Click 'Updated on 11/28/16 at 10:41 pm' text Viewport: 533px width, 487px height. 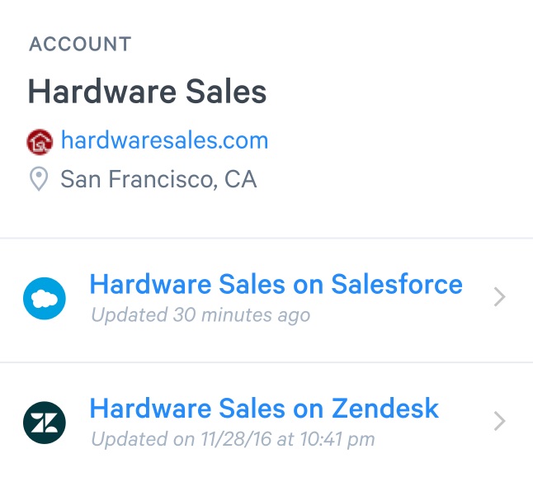pyautogui.click(x=233, y=439)
